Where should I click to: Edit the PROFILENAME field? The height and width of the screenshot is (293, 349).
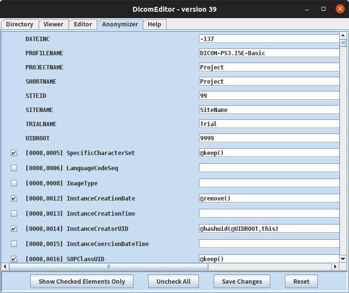(269, 53)
